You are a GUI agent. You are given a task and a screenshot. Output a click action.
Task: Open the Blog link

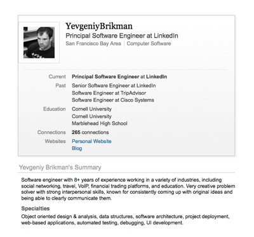click(77, 149)
